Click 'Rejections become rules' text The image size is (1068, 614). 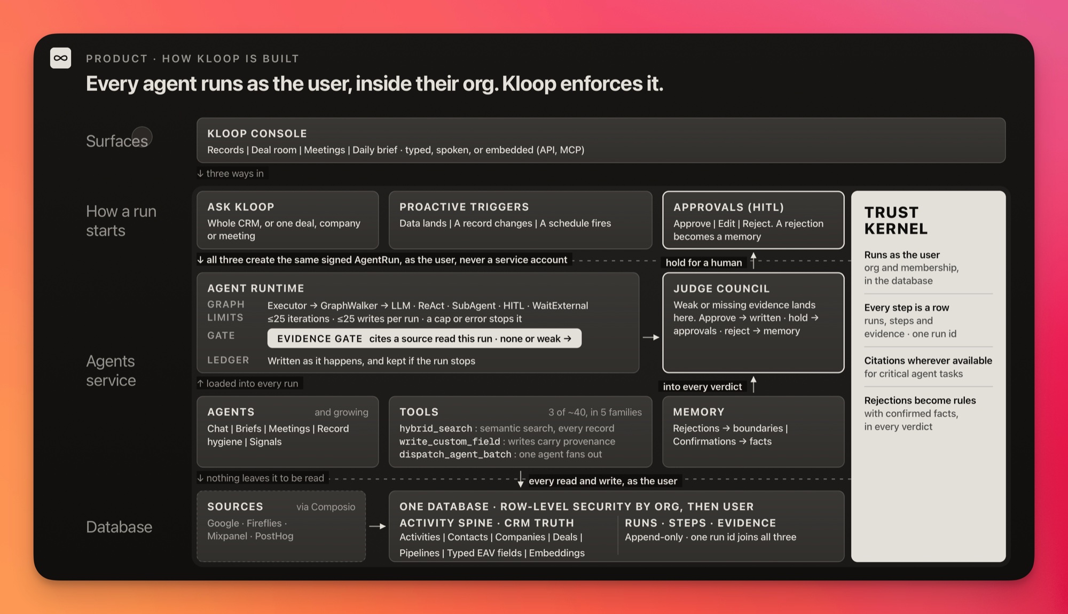920,400
